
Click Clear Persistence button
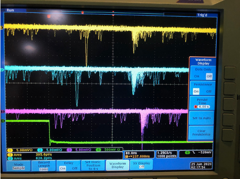pos(201,133)
